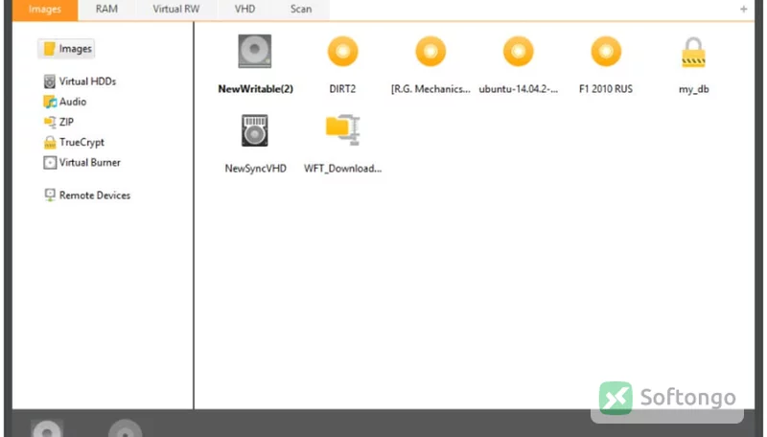Image resolution: width=767 pixels, height=437 pixels.
Task: Select the R.G. Mechanics disc image icon
Action: 430,52
